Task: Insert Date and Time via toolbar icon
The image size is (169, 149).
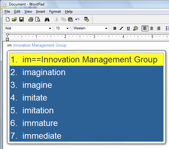Action: coord(86,19)
